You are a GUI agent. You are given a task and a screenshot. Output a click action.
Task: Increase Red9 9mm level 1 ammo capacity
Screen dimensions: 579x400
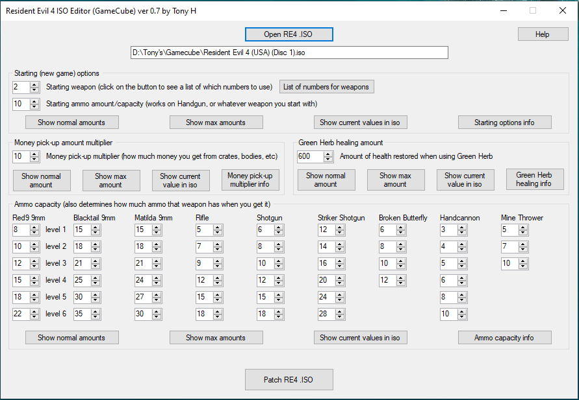click(x=34, y=227)
